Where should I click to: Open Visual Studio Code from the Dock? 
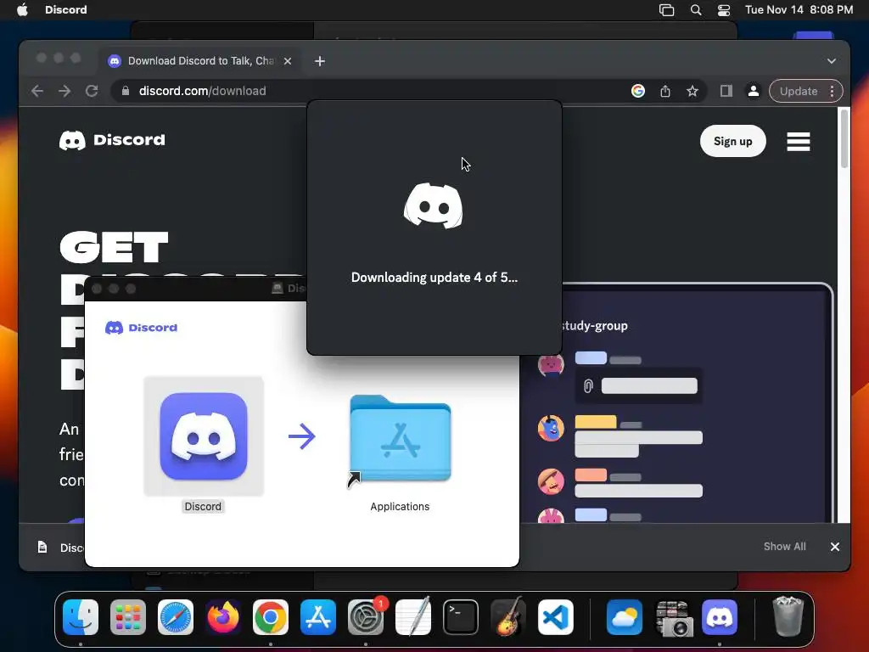[x=556, y=617]
